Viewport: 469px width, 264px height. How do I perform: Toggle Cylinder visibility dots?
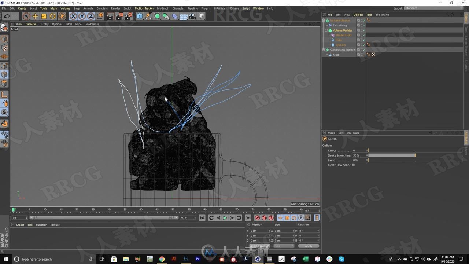click(362, 45)
